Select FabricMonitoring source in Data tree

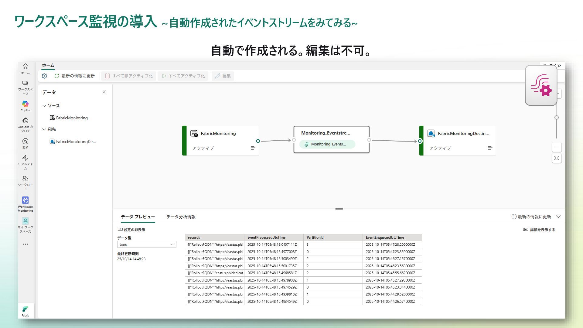click(x=72, y=118)
